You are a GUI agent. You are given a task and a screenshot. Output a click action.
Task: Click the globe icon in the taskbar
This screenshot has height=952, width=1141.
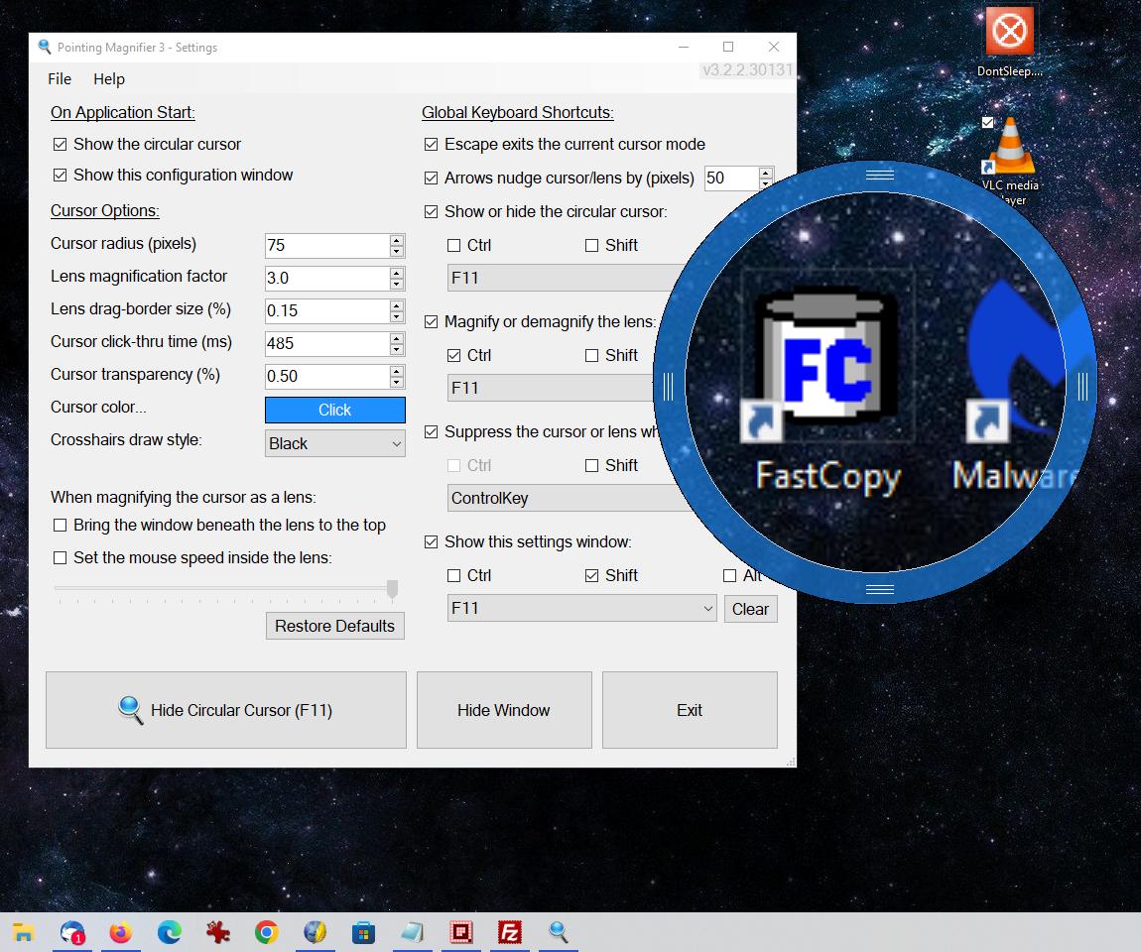click(316, 931)
